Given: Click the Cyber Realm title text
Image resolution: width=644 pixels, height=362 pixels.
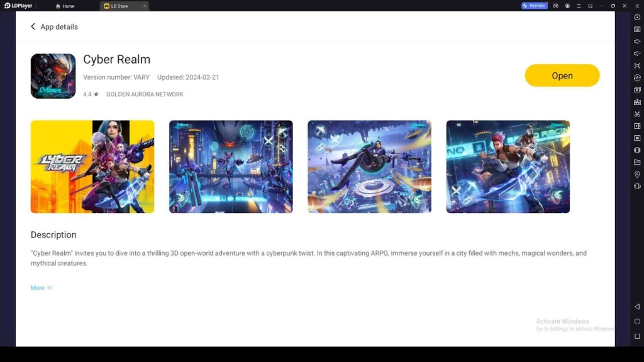Looking at the screenshot, I should 116,60.
